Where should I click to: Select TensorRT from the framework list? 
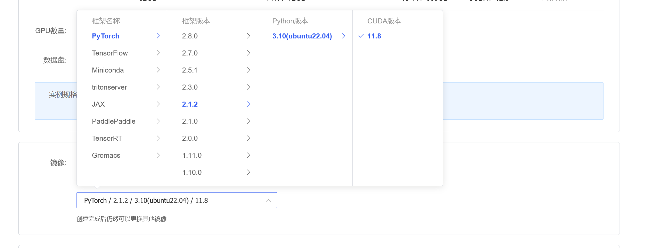point(107,138)
